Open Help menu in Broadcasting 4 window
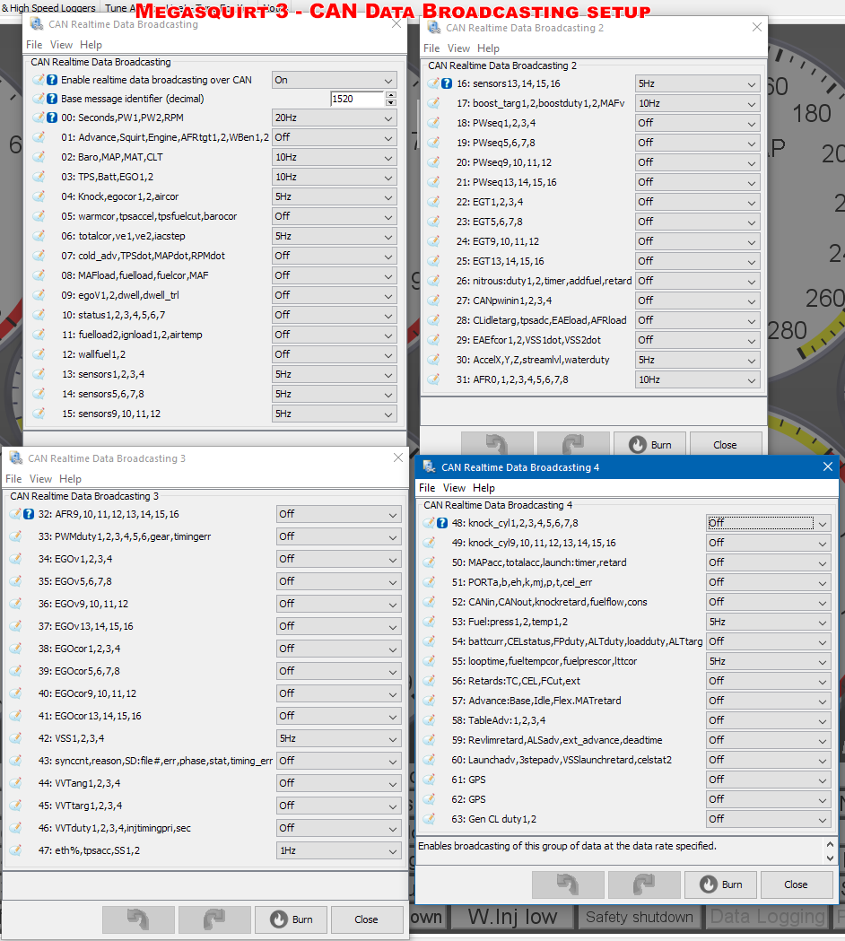 (483, 488)
